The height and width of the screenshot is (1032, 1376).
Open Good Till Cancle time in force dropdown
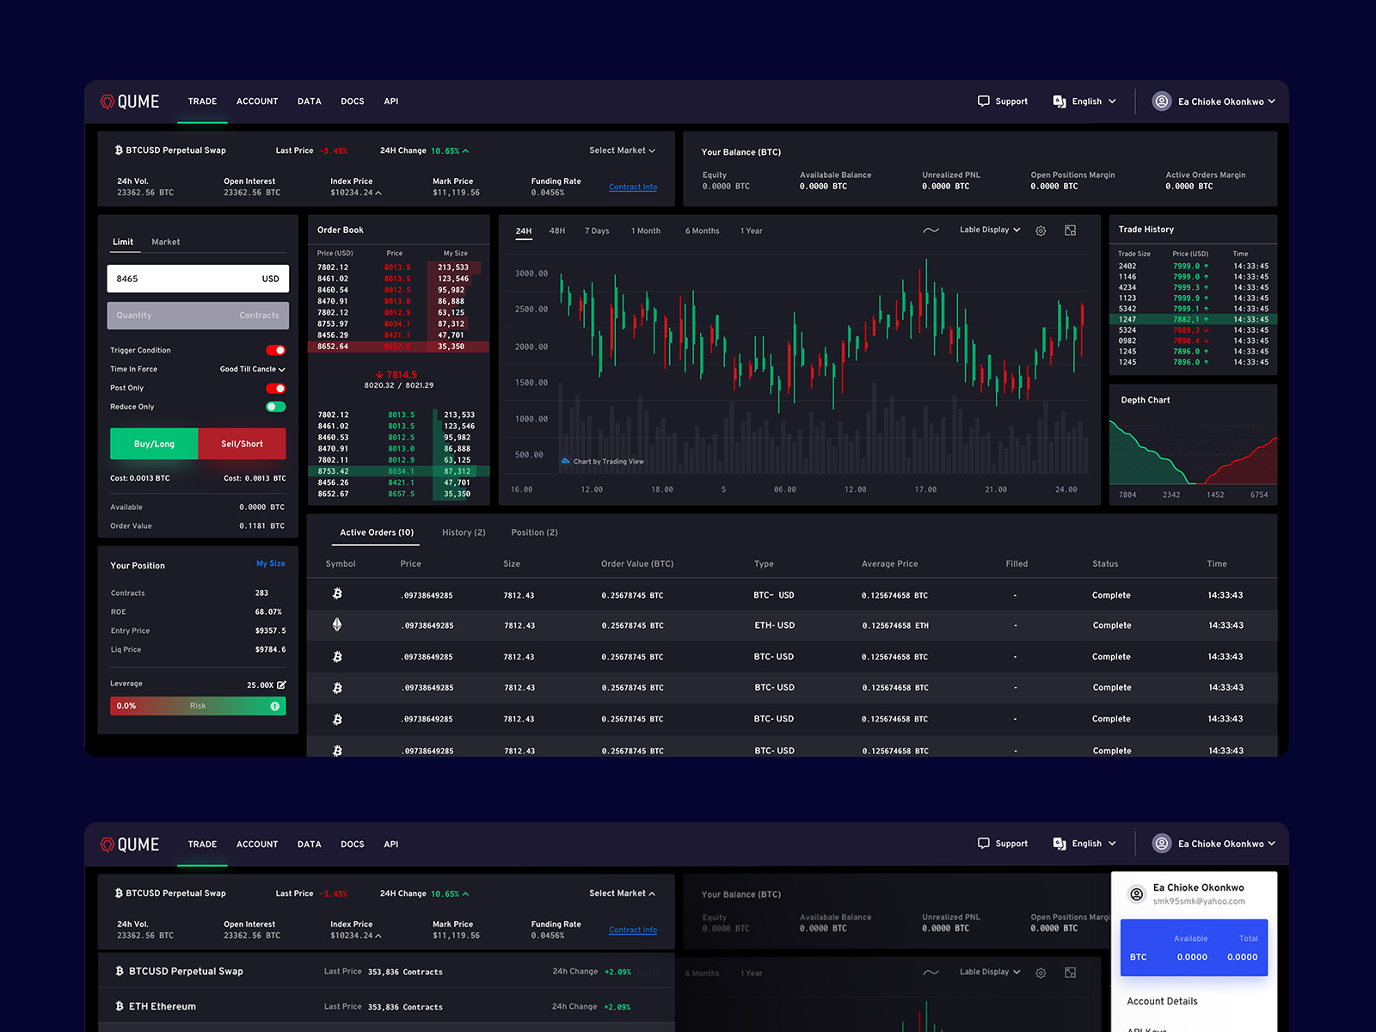coord(252,369)
